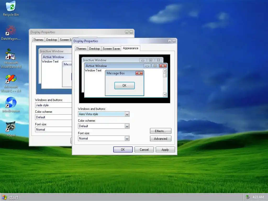Click Active Window preview's red close icon
The width and height of the screenshot is (268, 201).
pyautogui.click(x=163, y=66)
